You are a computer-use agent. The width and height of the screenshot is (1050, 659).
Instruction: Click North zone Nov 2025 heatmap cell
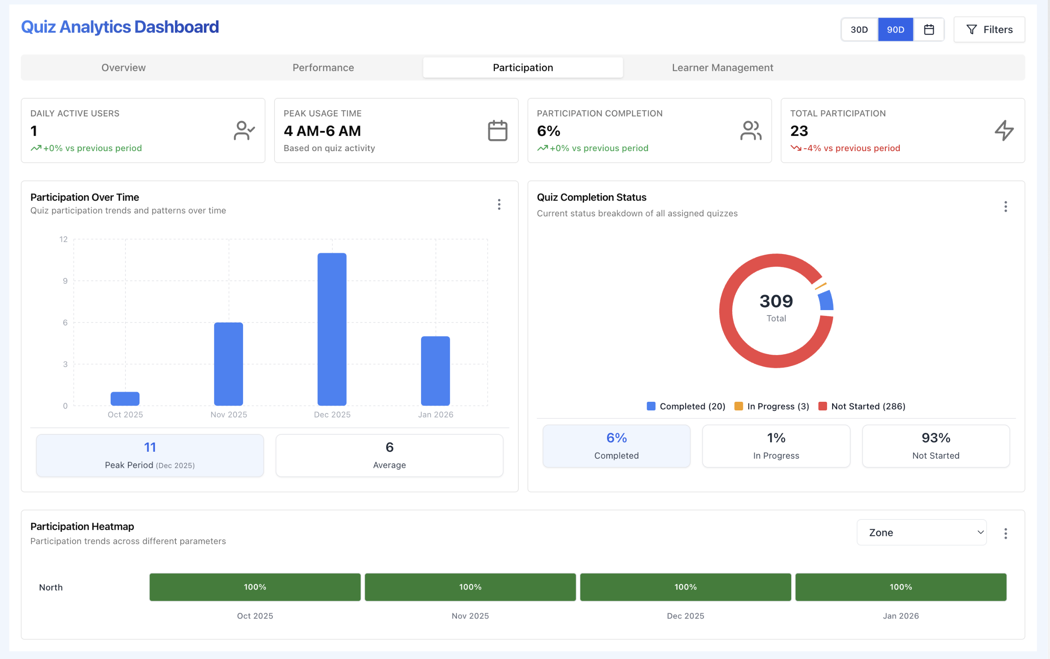(470, 587)
